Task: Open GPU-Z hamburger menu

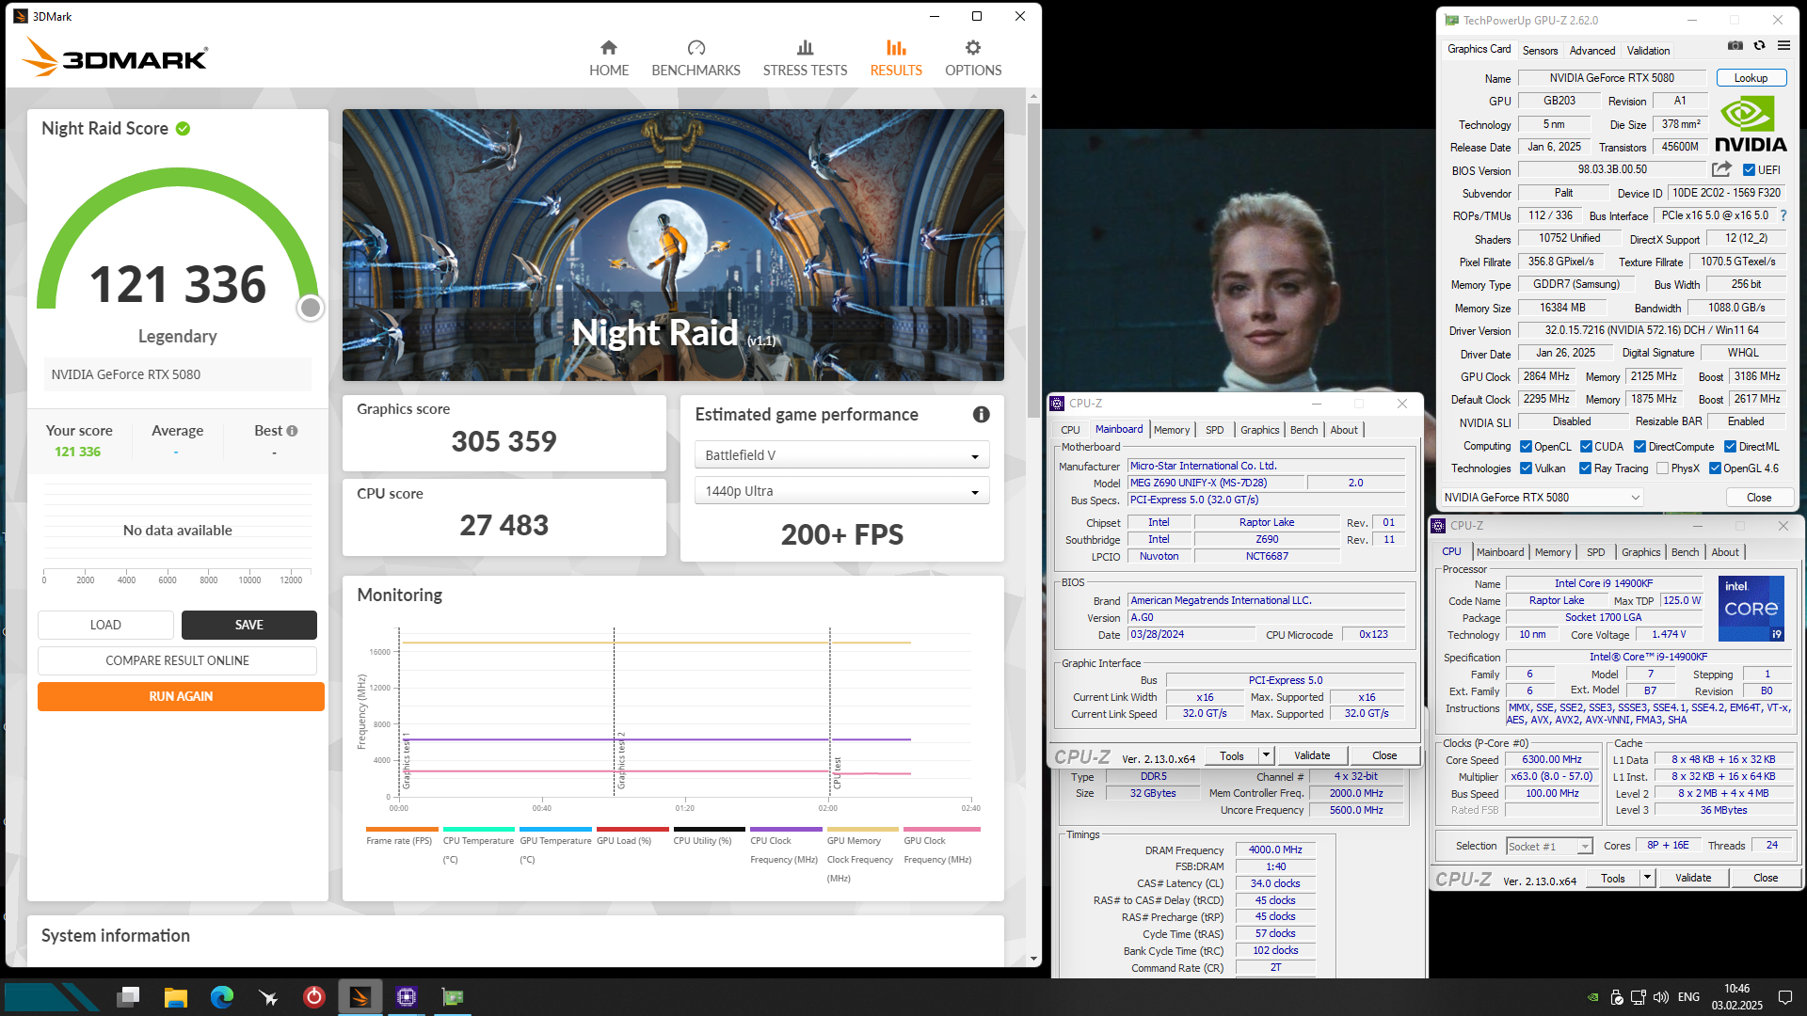Action: pyautogui.click(x=1783, y=45)
